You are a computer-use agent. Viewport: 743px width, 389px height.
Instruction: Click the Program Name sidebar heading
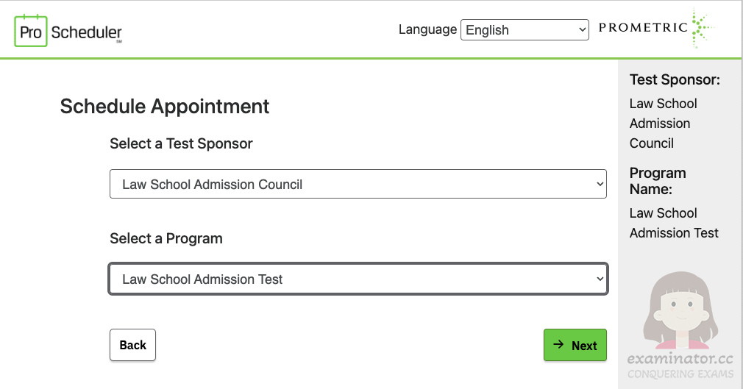pyautogui.click(x=658, y=181)
